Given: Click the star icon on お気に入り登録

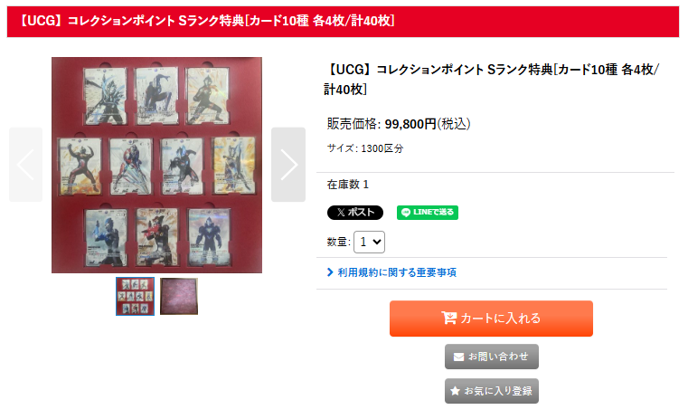Looking at the screenshot, I should [x=455, y=390].
